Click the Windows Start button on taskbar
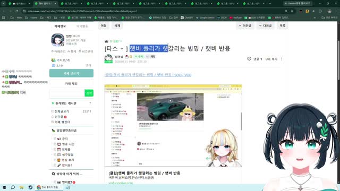The height and width of the screenshot is (191, 340). click(4, 187)
